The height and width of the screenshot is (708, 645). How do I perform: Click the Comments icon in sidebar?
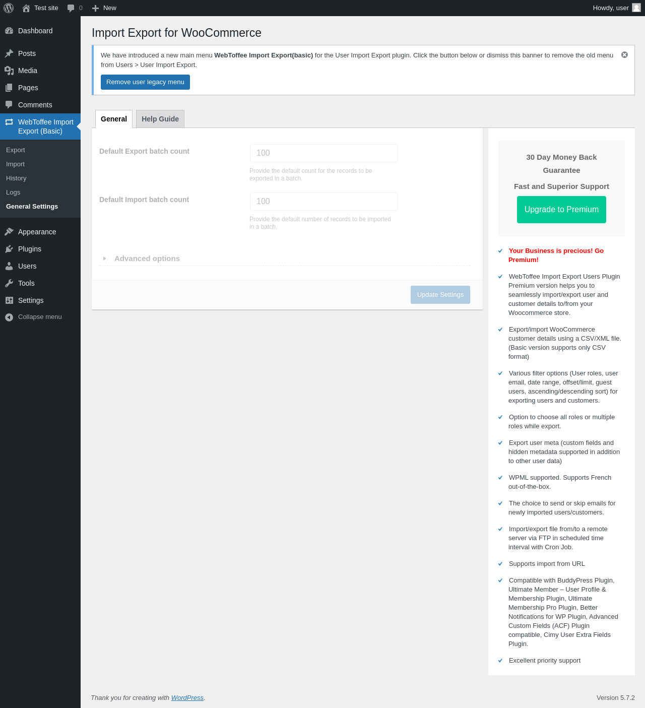pos(9,105)
